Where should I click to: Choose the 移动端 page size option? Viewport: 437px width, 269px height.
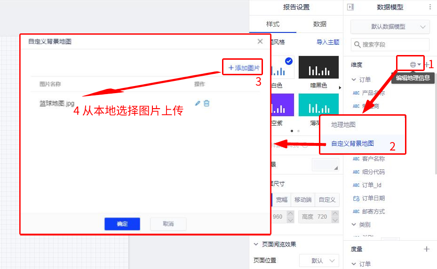pos(303,200)
